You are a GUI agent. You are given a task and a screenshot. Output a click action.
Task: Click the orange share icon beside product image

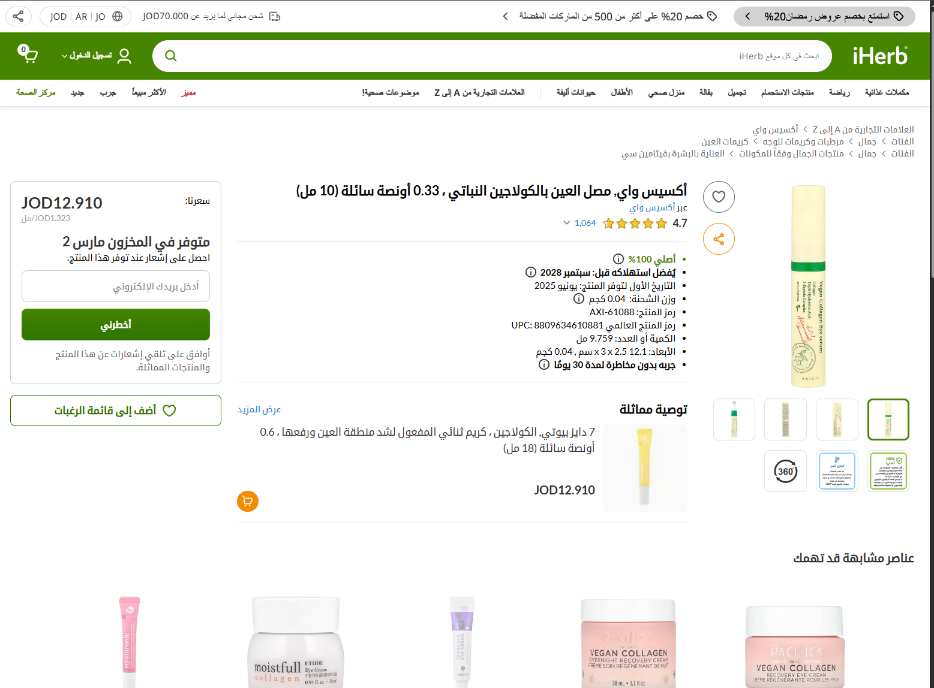(x=719, y=239)
